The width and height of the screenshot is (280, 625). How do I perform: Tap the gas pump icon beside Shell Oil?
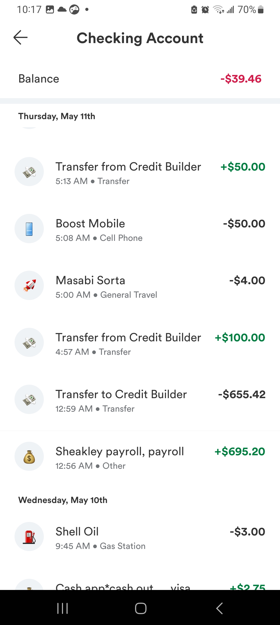[29, 537]
